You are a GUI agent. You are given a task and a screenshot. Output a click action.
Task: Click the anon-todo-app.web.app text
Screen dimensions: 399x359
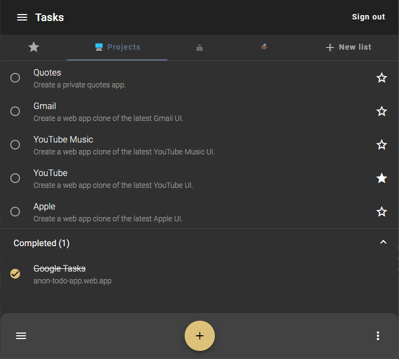click(x=72, y=281)
